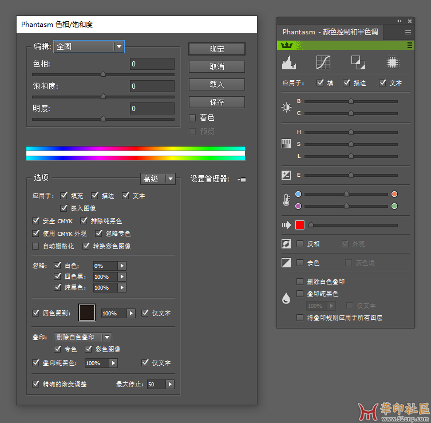431x423 pixels.
Task: Close the Phantasm panel
Action: pos(410,21)
